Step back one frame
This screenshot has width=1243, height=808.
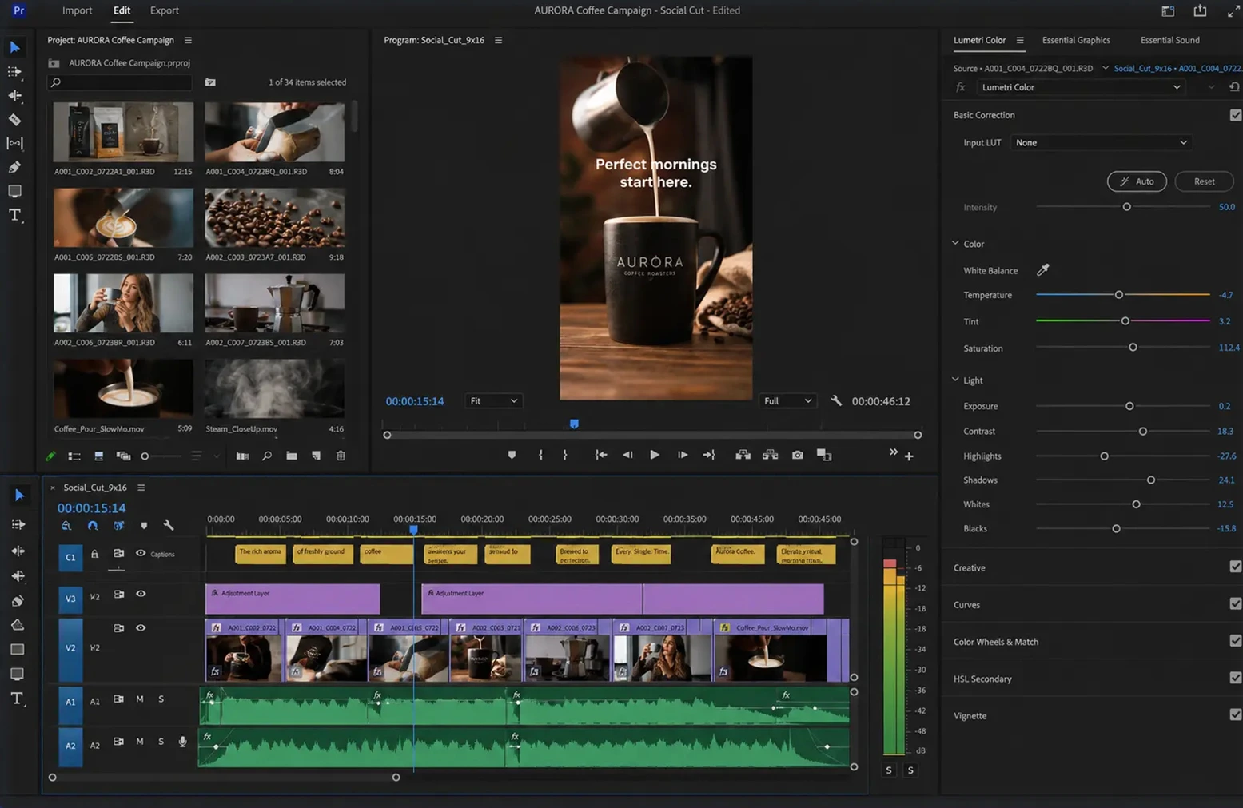pyautogui.click(x=627, y=455)
